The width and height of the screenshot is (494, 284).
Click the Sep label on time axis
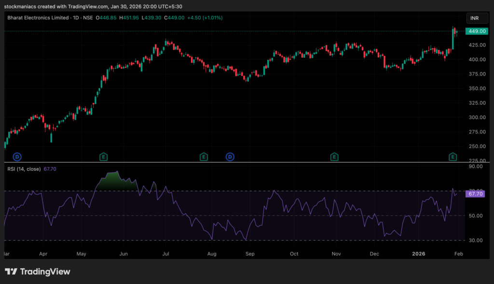[250, 254]
